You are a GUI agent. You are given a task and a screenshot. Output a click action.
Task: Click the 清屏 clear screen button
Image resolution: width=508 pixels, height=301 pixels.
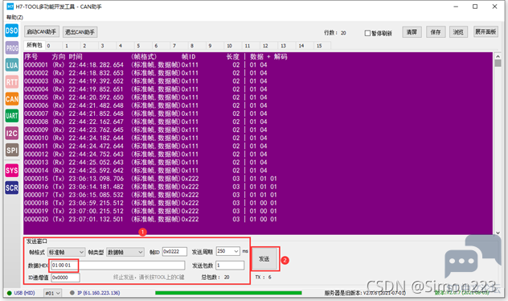click(x=412, y=31)
